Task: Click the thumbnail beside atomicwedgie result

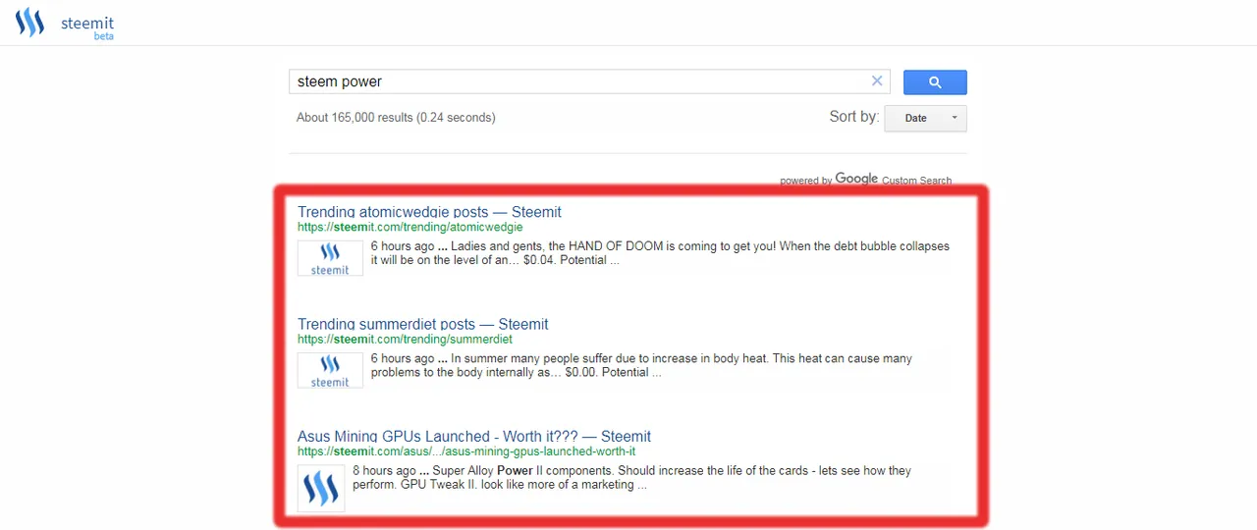Action: coord(330,258)
